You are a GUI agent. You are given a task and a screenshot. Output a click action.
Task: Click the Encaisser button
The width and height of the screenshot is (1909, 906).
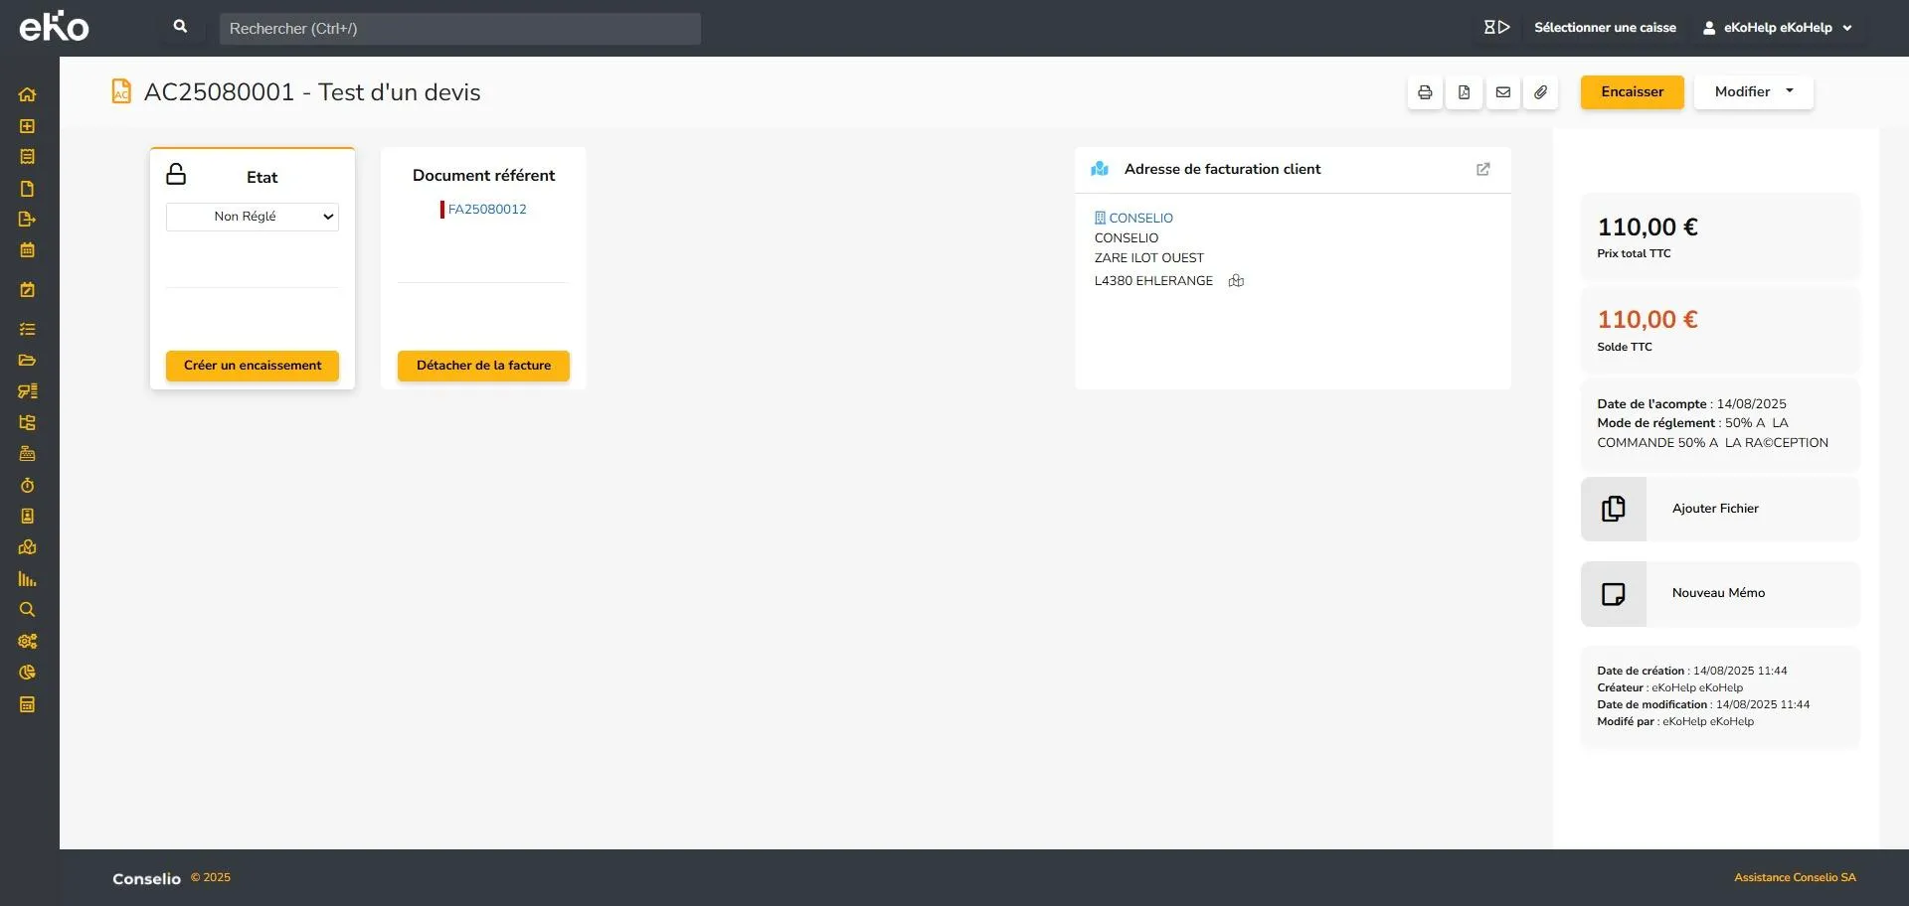click(1632, 92)
